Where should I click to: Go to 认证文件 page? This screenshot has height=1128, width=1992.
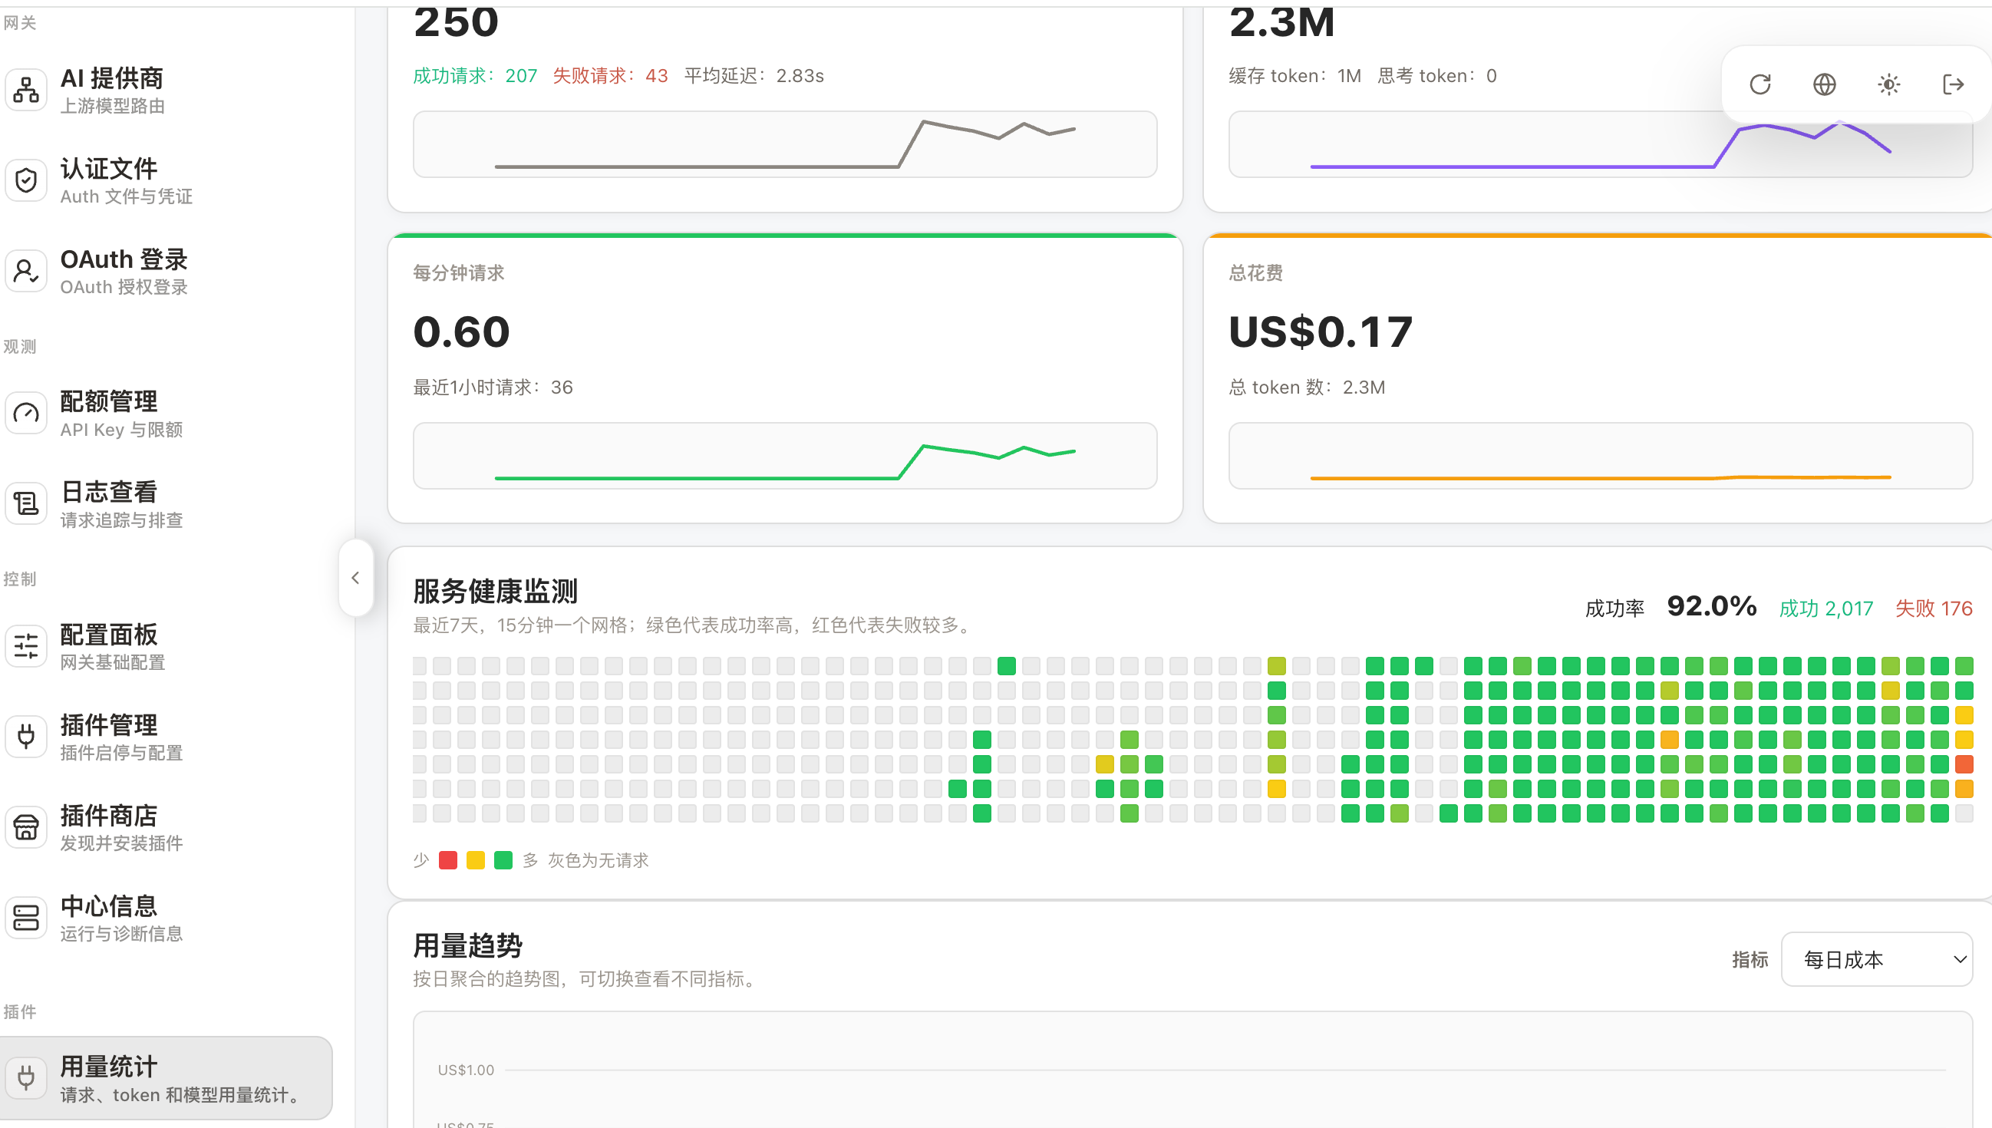[167, 180]
